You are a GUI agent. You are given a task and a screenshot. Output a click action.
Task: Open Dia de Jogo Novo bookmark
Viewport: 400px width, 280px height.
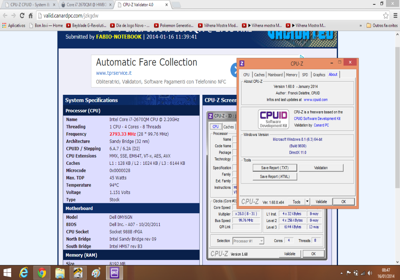coord(130,26)
